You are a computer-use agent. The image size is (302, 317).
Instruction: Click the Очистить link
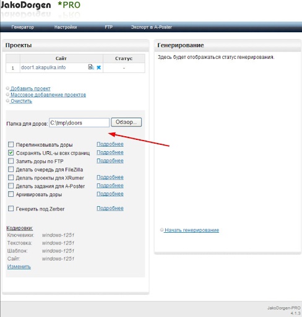click(21, 101)
